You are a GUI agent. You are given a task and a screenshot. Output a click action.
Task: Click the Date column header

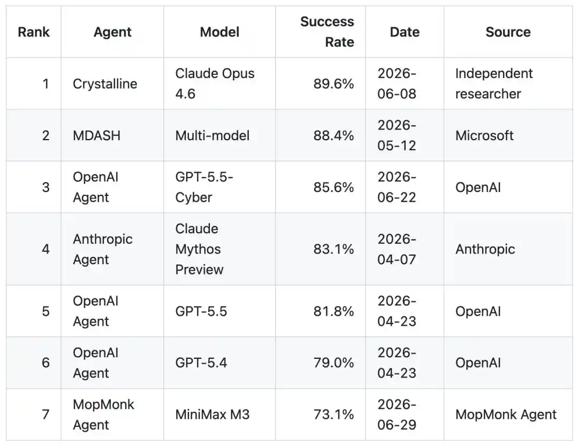click(x=405, y=32)
